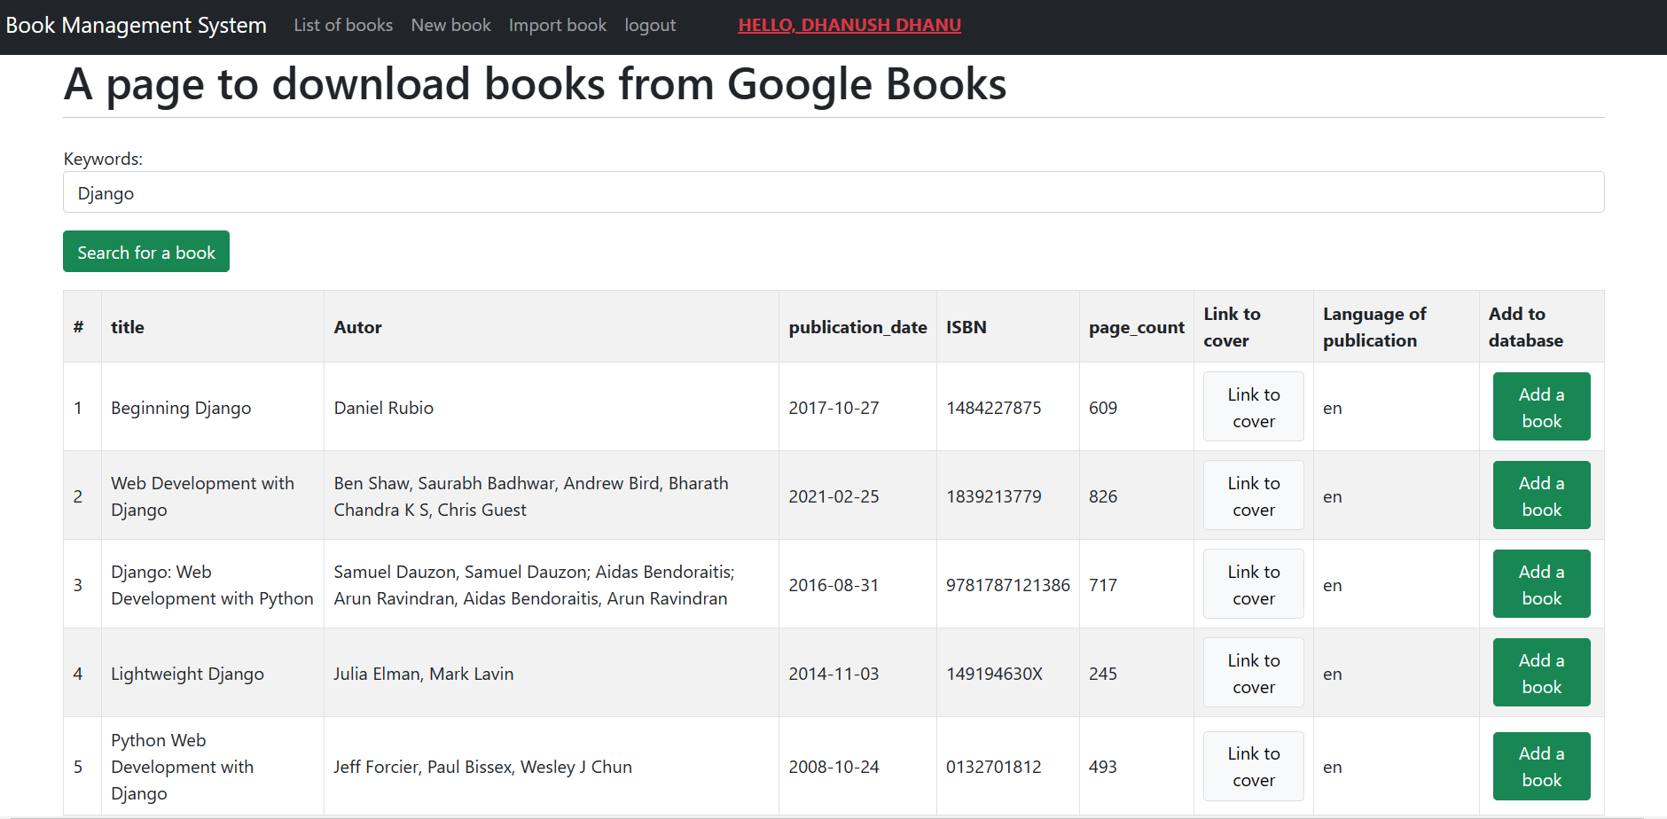Select the Import book menu item
This screenshot has width=1667, height=819.
click(x=557, y=25)
